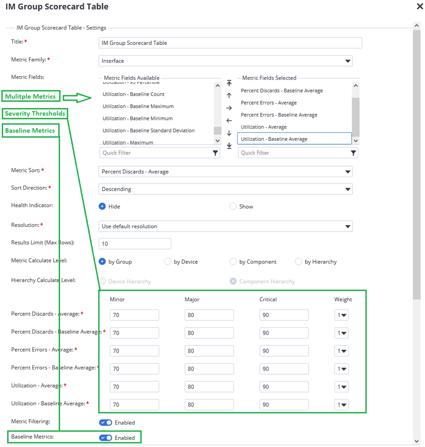Open the Sort Direction dropdown
The height and width of the screenshot is (447, 425).
point(225,189)
